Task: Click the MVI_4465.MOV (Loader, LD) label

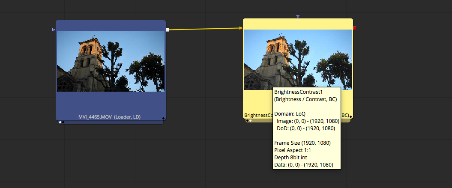Action: point(109,117)
